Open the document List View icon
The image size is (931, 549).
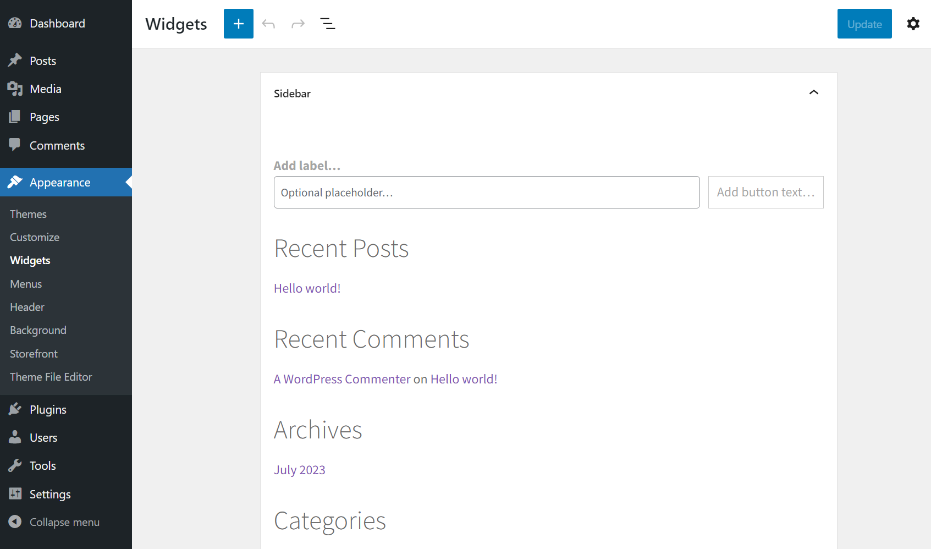click(x=328, y=24)
